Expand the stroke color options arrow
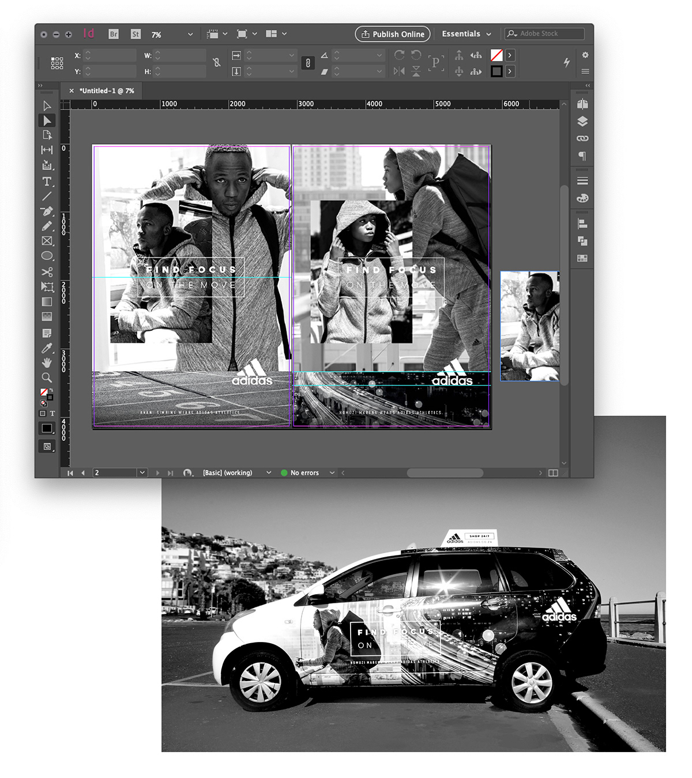Image resolution: width=692 pixels, height=778 pixels. click(510, 71)
